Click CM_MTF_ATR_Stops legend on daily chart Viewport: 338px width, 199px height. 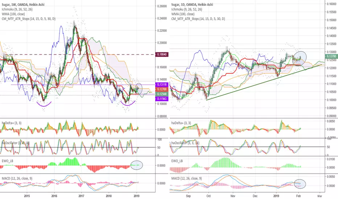click(198, 19)
